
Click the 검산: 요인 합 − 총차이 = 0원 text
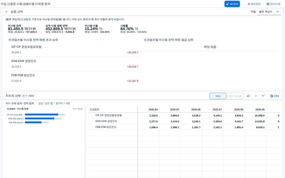point(54,103)
